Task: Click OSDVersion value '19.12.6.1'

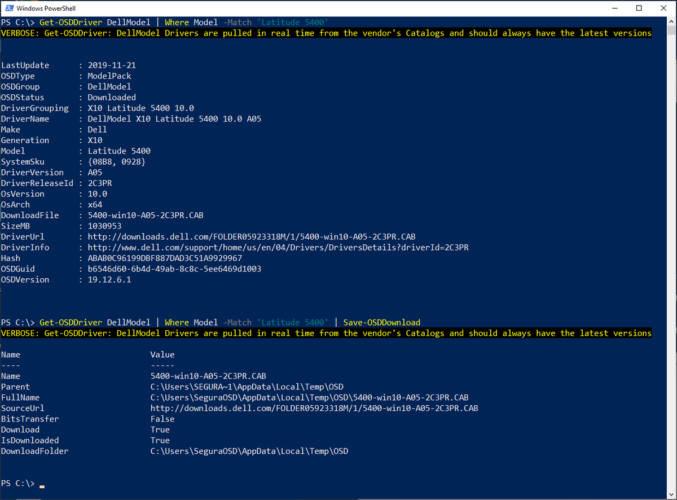Action: tap(109, 279)
